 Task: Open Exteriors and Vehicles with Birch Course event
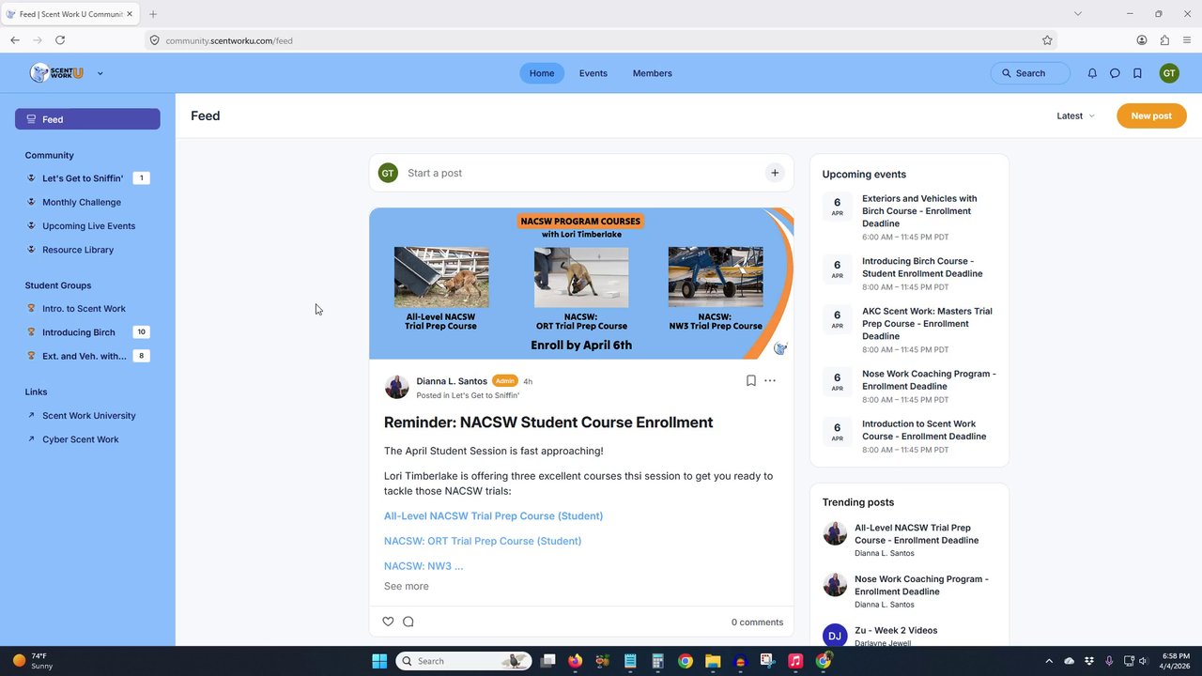click(919, 211)
